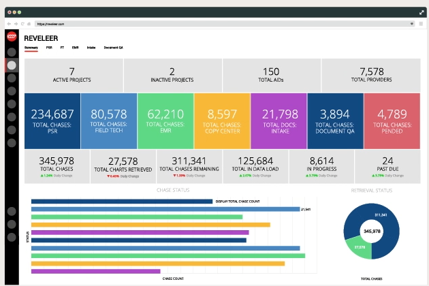
Task: Select the purple 21,798 Total Docs Intake tile
Action: pos(279,121)
